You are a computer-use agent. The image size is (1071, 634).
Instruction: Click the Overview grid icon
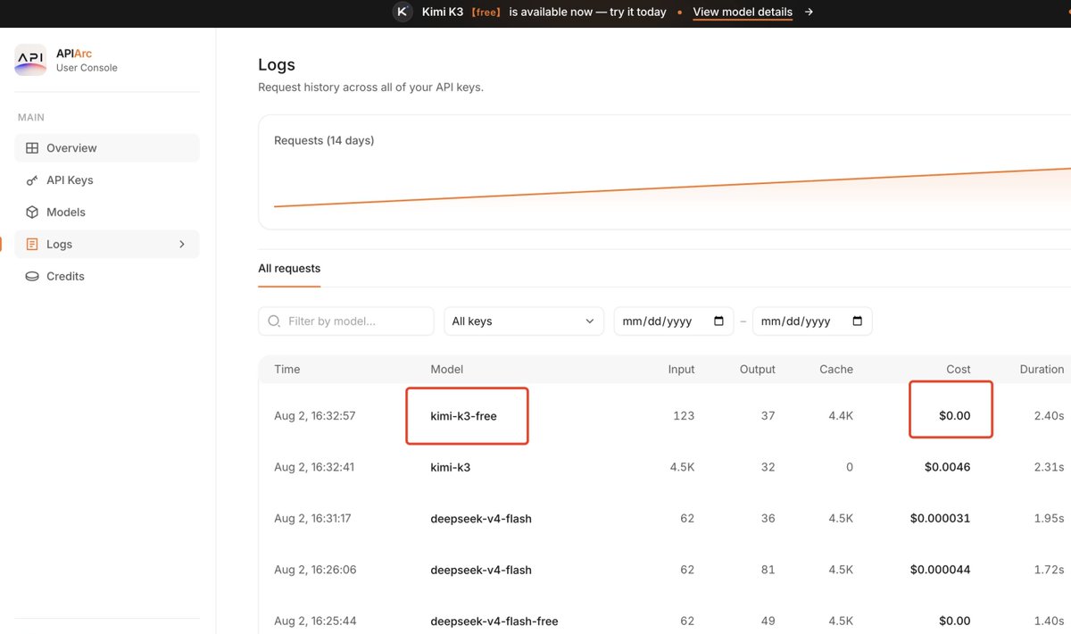32,148
